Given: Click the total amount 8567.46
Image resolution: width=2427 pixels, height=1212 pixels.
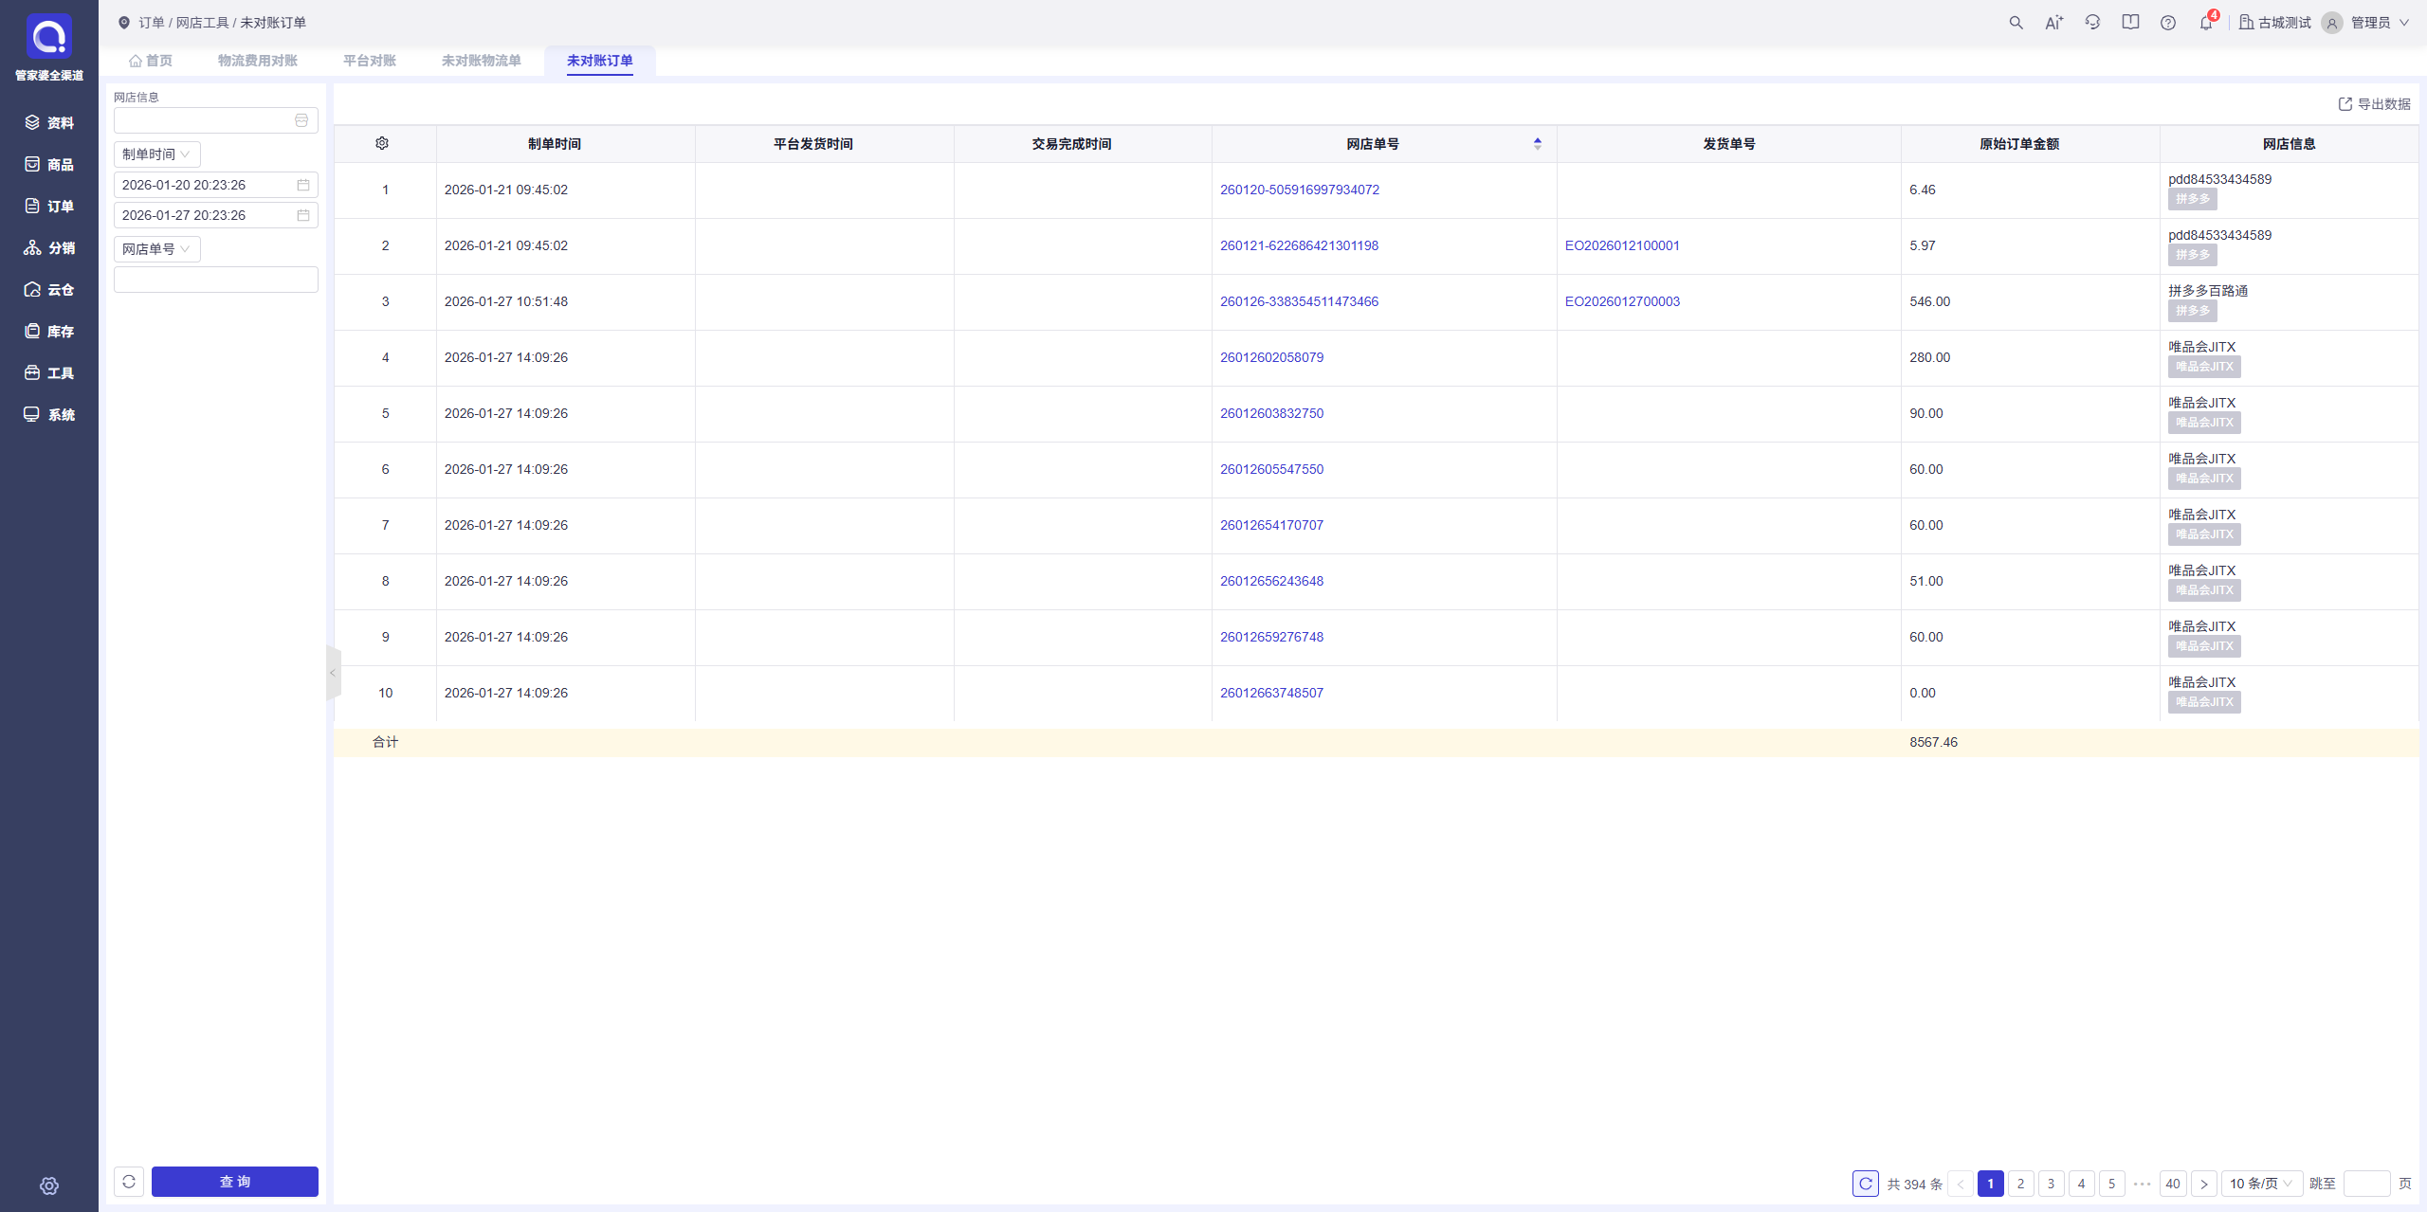Looking at the screenshot, I should coord(1933,742).
